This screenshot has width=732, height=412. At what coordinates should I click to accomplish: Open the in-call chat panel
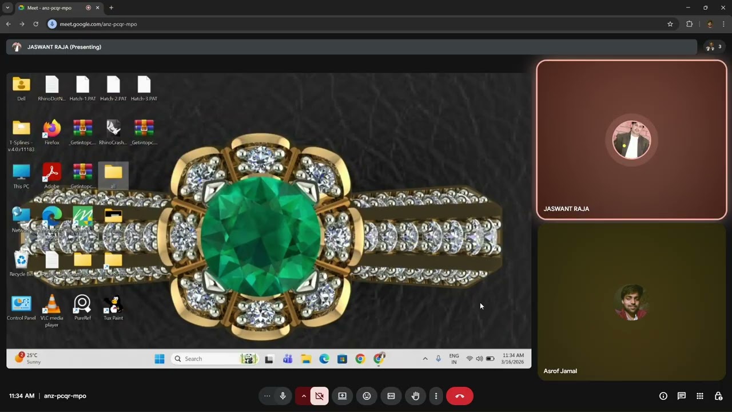coord(682,396)
